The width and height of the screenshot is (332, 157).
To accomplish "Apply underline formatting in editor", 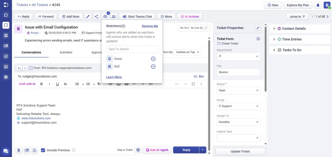I will click(57, 84).
